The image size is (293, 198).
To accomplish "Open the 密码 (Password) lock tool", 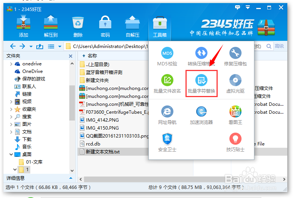I will (105, 26).
